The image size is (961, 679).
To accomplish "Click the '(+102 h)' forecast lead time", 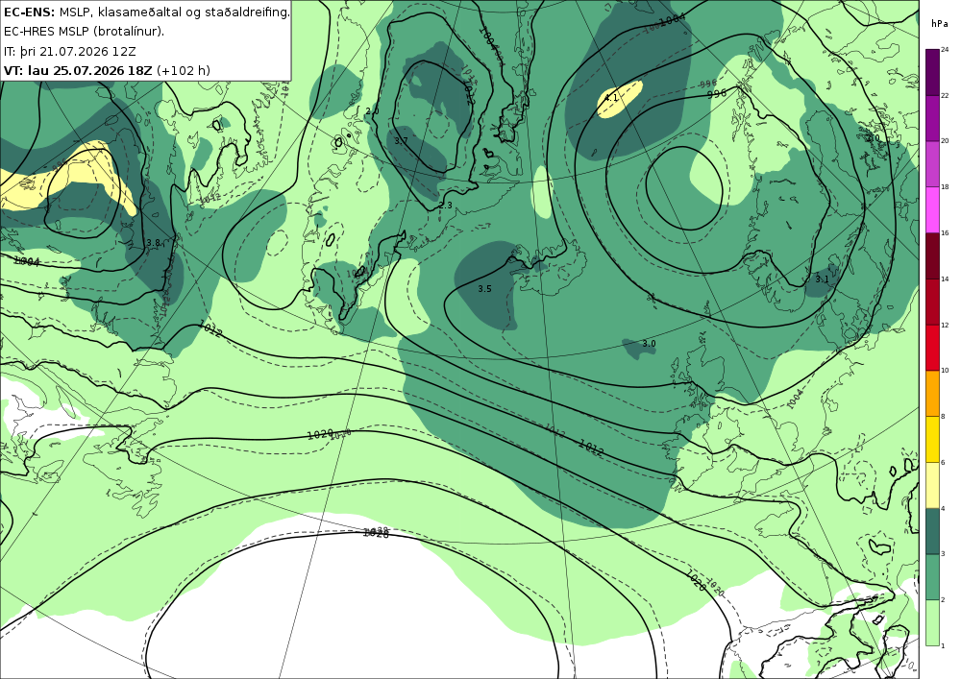I will coord(184,70).
